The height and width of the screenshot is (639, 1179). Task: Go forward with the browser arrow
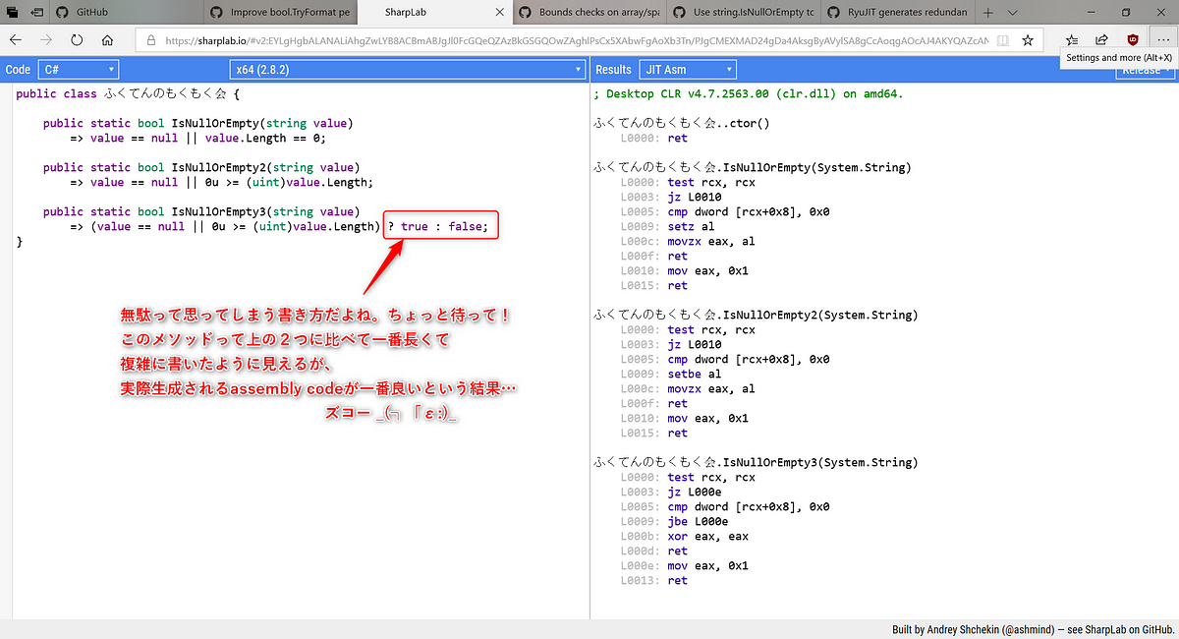pyautogui.click(x=46, y=40)
